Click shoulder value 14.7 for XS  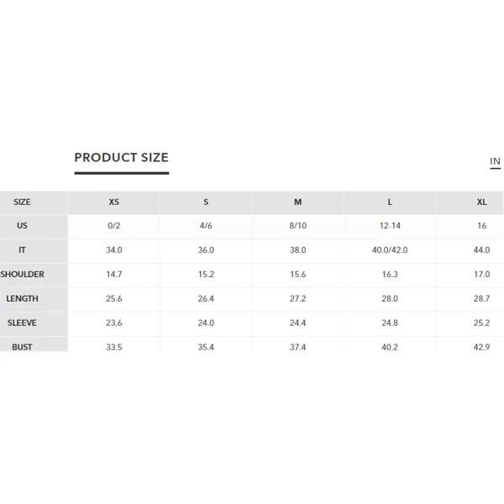[113, 275]
